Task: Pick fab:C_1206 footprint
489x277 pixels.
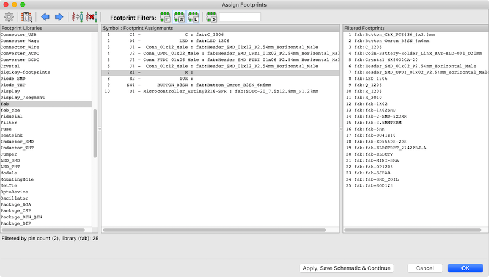Action: 416,48
